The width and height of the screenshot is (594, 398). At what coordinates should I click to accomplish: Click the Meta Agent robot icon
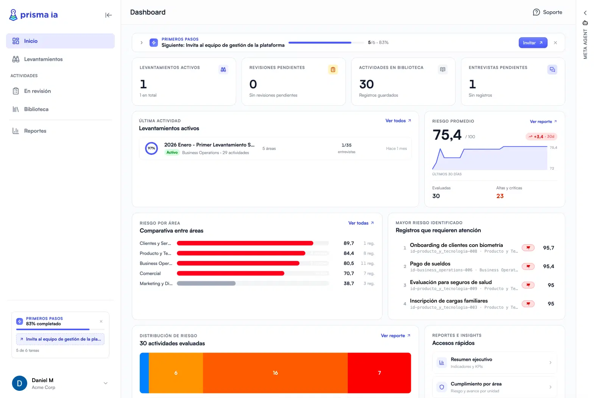(585, 23)
